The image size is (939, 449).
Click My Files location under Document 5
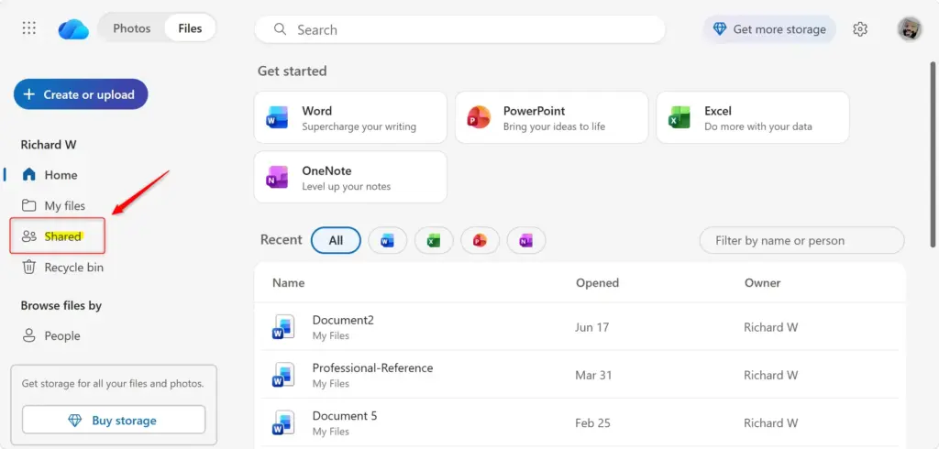tap(330, 432)
